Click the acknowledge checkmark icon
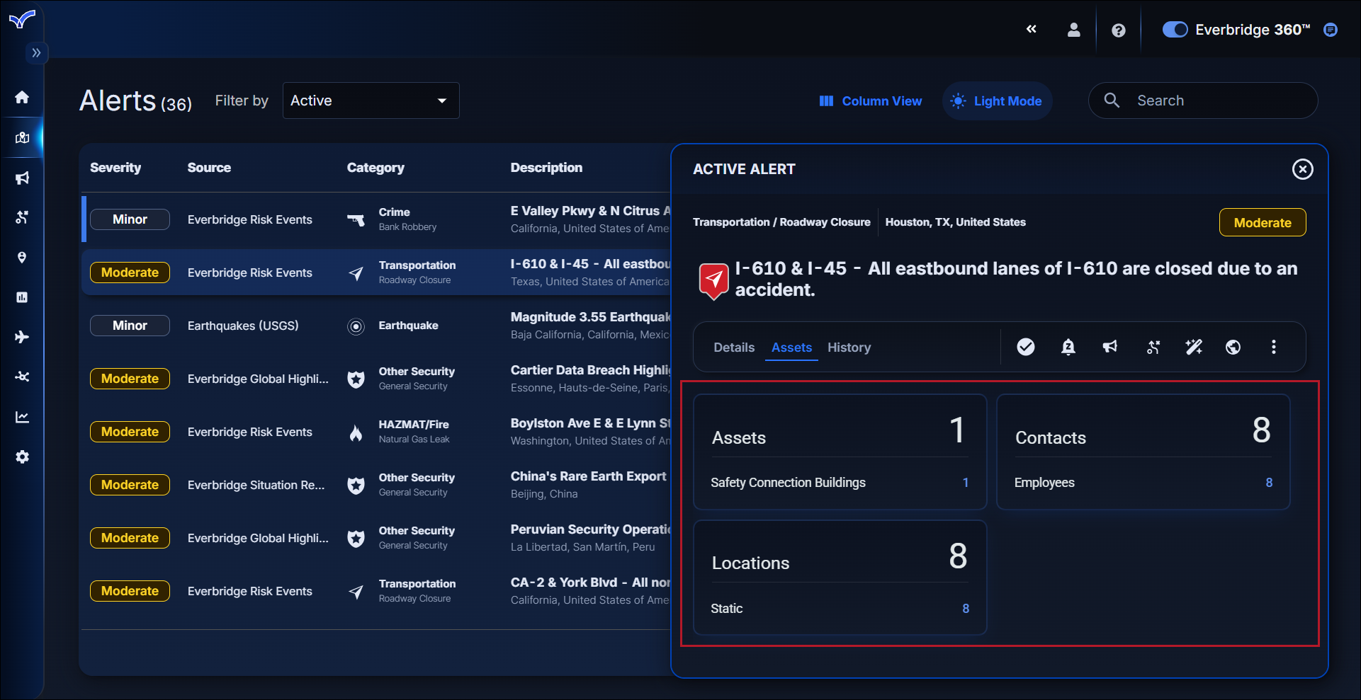 [x=1026, y=347]
